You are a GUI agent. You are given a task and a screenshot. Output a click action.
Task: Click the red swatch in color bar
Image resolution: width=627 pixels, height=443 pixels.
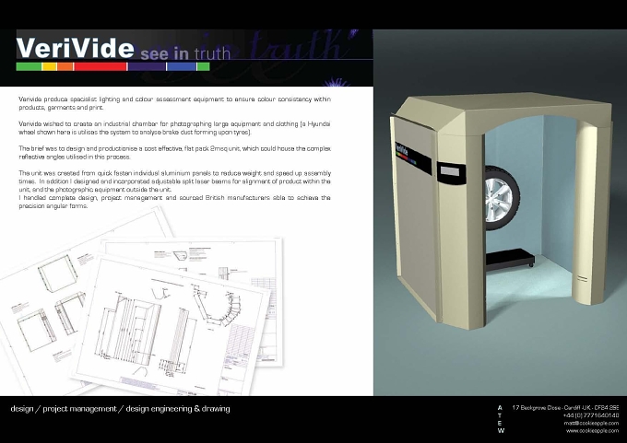101,66
